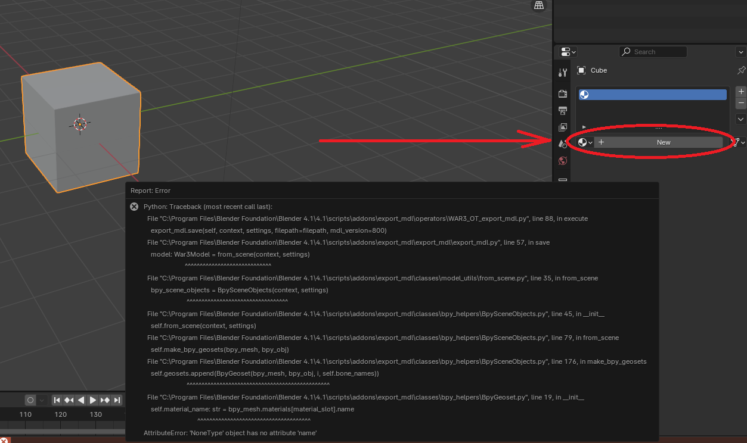
Task: Click the export_mdl.py line 57 entry
Action: point(348,242)
